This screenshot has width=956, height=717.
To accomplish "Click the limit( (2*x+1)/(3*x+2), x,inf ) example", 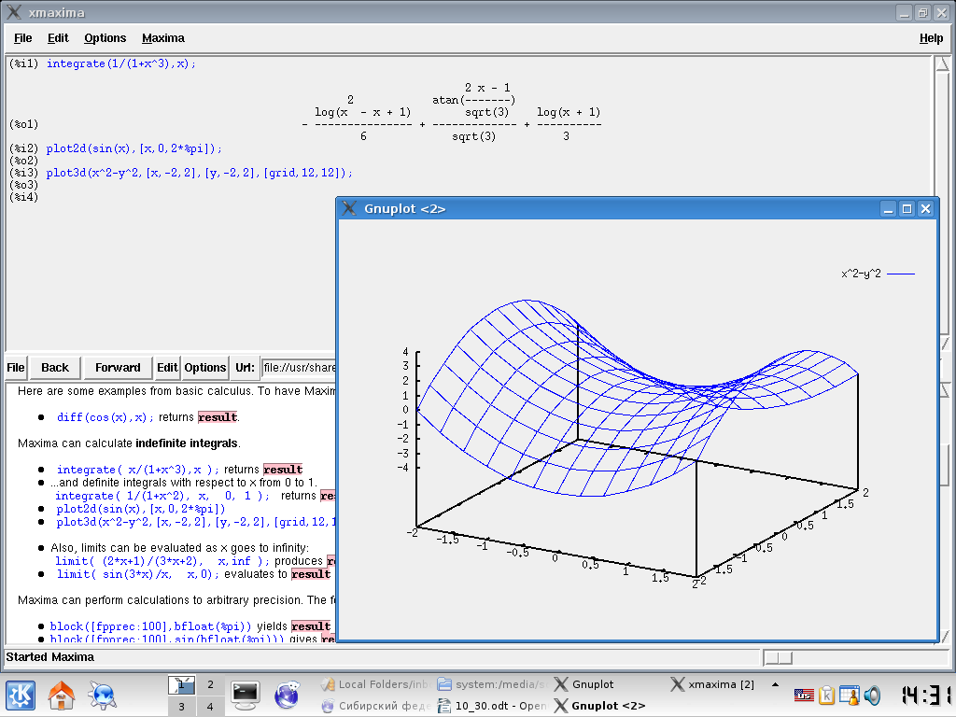I will tap(162, 561).
